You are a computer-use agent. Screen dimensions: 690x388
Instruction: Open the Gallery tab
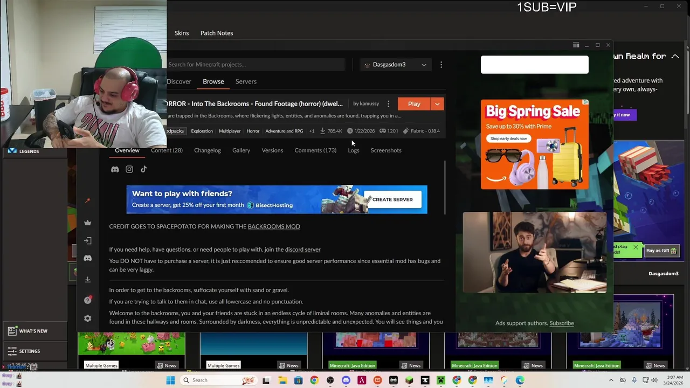(x=241, y=150)
